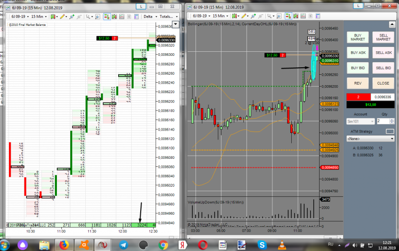Image resolution: width=399 pixels, height=251 pixels.
Task: Click BUY ASK button
Action: click(x=358, y=53)
